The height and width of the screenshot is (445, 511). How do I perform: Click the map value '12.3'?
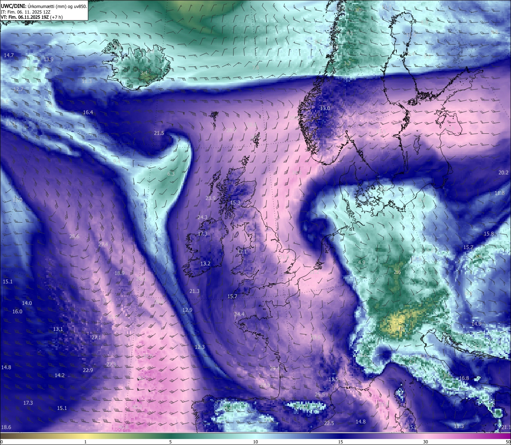point(200,347)
